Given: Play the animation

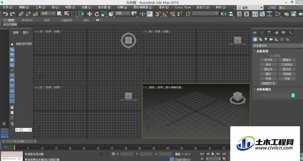Looking at the screenshot, I should pos(213,154).
